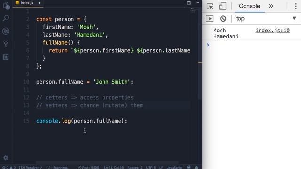
Task: Click the setters comment on line 13
Action: pos(89,105)
